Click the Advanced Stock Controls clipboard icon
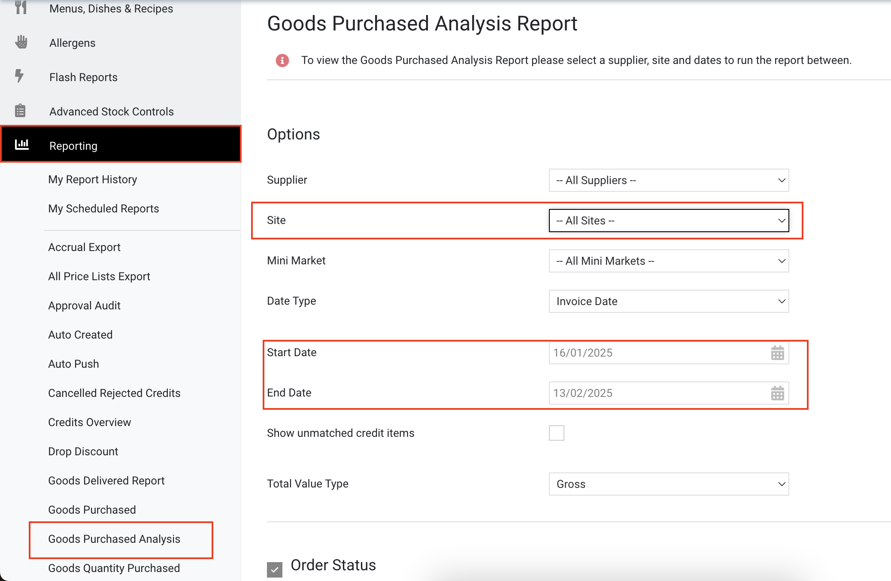 pos(20,111)
